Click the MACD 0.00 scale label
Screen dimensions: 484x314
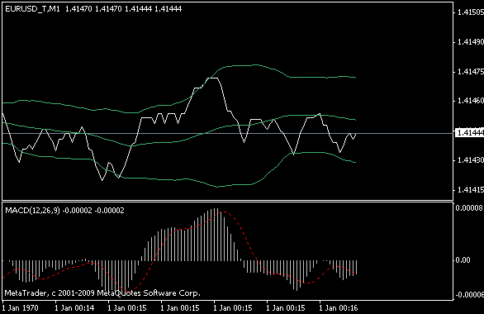coord(463,260)
